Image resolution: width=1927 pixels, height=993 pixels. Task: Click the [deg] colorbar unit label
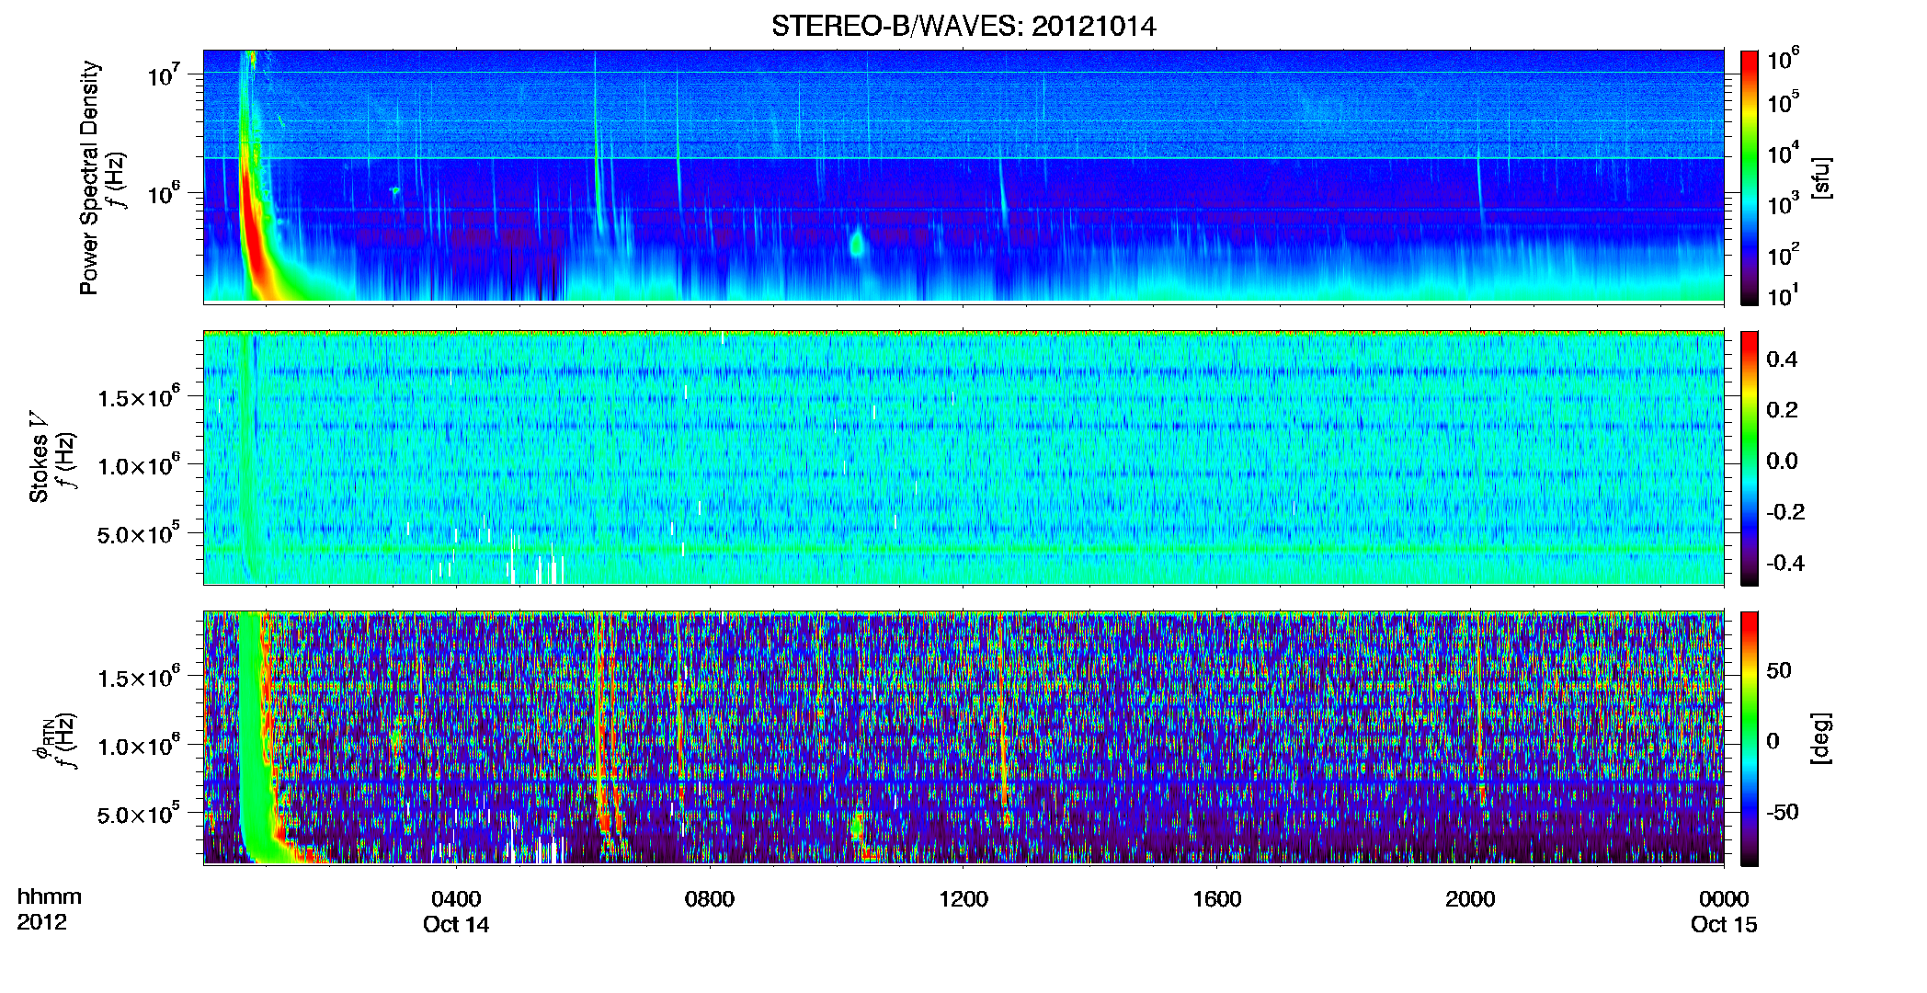[x=1822, y=738]
